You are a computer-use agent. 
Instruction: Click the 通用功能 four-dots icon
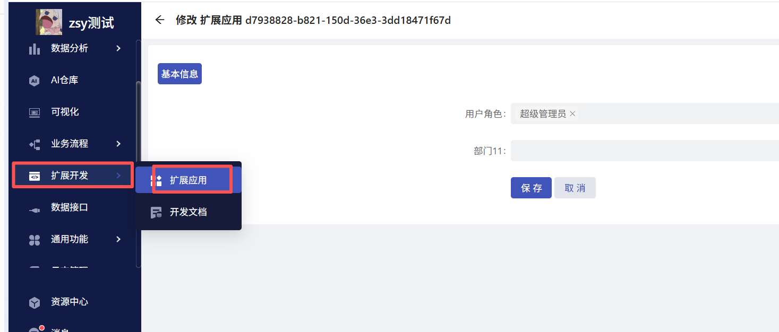tap(35, 240)
